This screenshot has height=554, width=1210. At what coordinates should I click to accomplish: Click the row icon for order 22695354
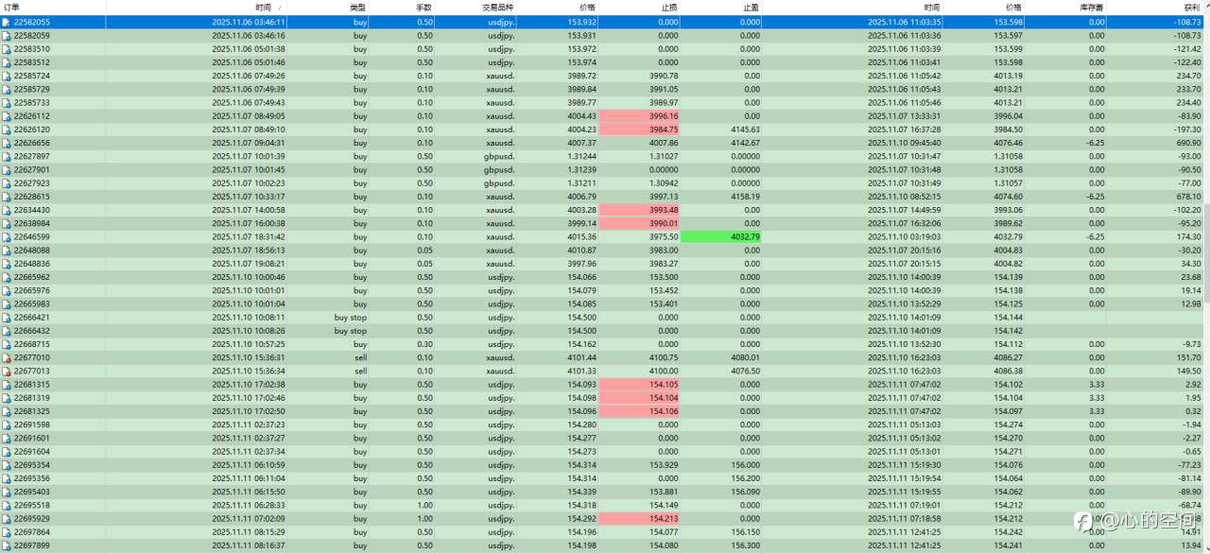click(x=6, y=465)
